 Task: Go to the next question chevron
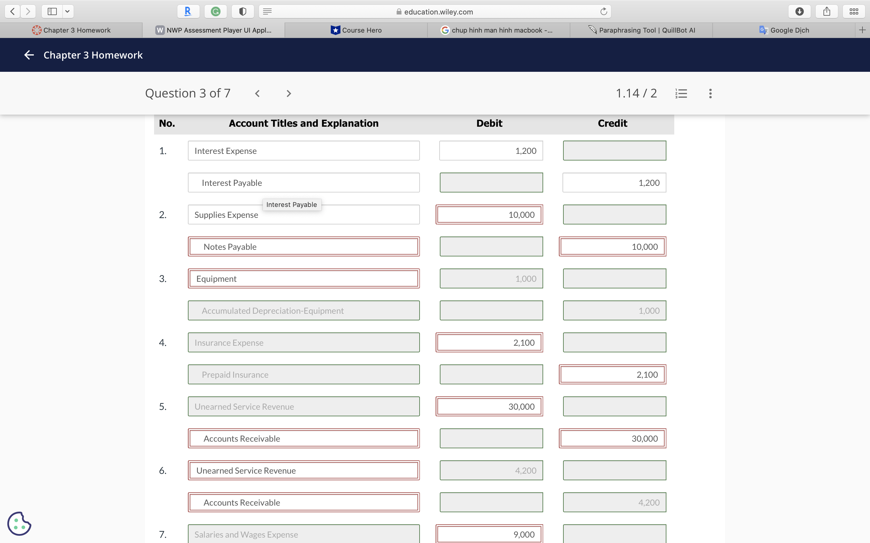288,94
